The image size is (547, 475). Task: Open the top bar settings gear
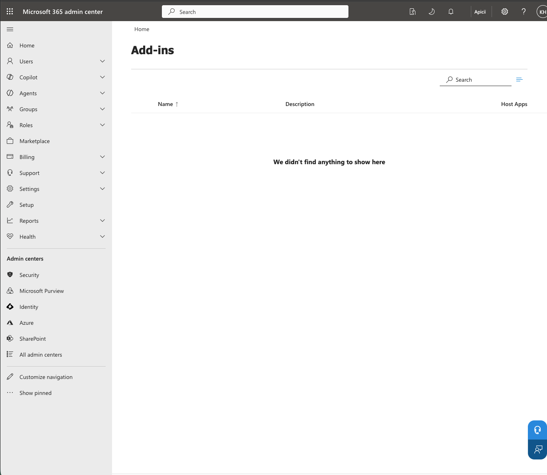[x=505, y=12]
